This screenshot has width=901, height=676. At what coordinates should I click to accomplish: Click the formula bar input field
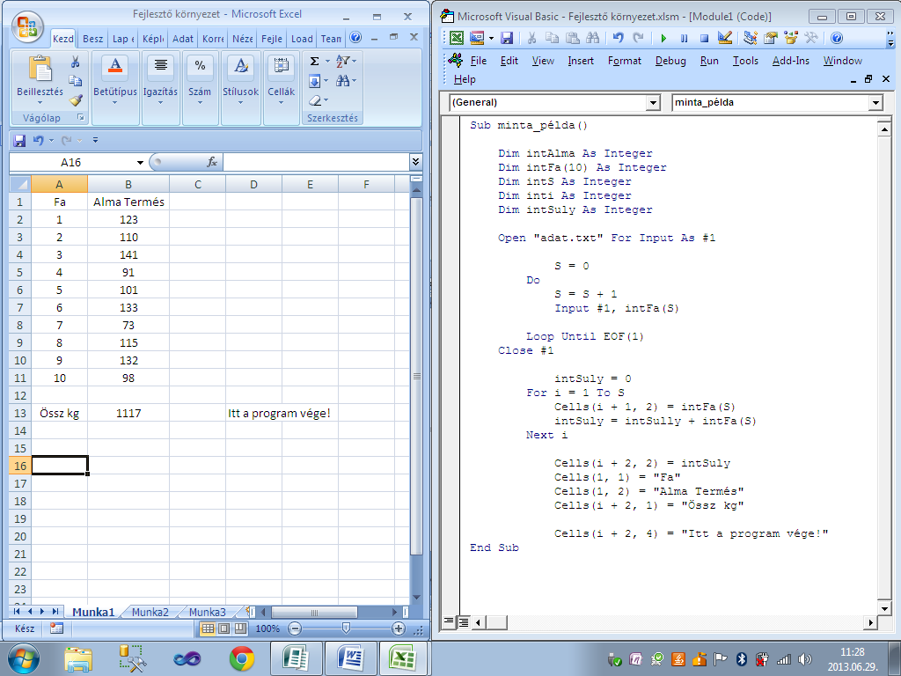316,162
